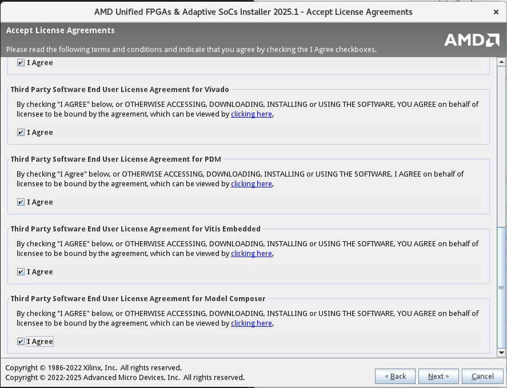Click the Accept License Agreements heading
Screen dimensions: 507x388
(x=61, y=30)
